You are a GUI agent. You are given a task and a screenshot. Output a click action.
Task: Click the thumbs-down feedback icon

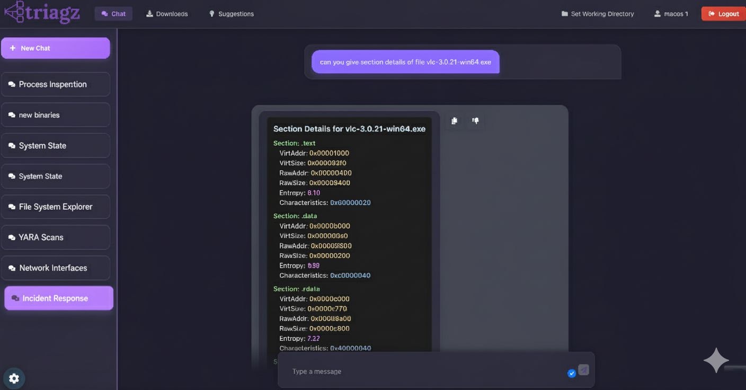point(475,121)
